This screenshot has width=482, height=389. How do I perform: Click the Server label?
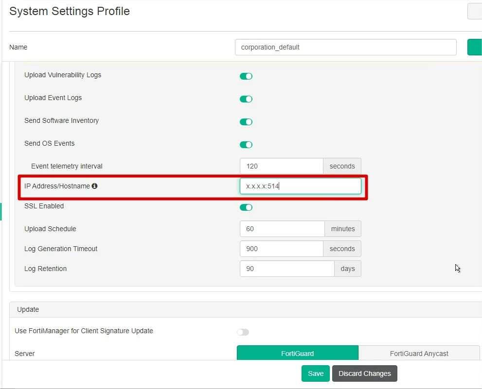coord(25,354)
